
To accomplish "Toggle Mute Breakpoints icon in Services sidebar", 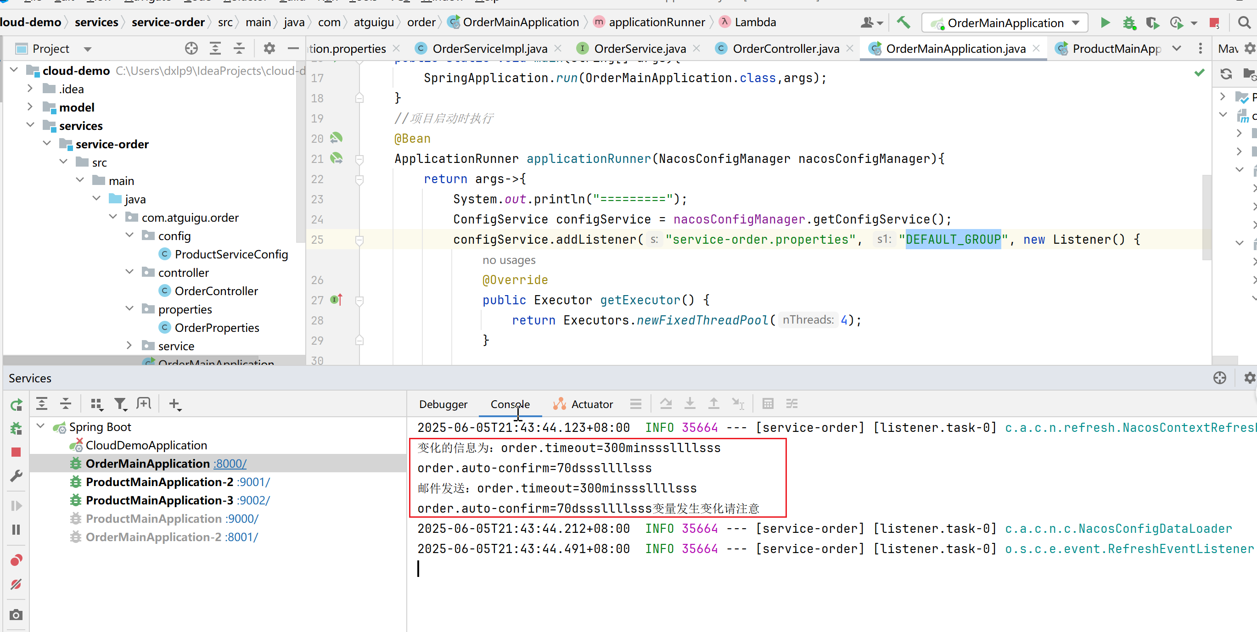I will click(x=16, y=584).
